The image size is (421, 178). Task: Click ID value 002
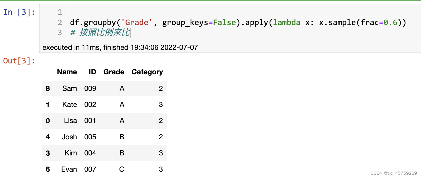pos(90,105)
